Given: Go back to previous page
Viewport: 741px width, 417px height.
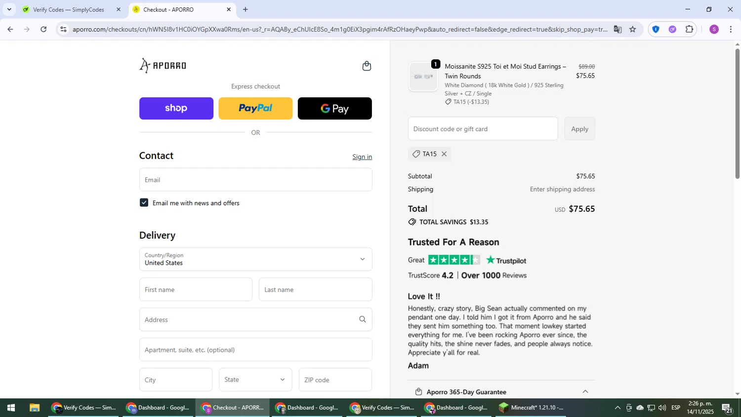Looking at the screenshot, I should pyautogui.click(x=10, y=29).
